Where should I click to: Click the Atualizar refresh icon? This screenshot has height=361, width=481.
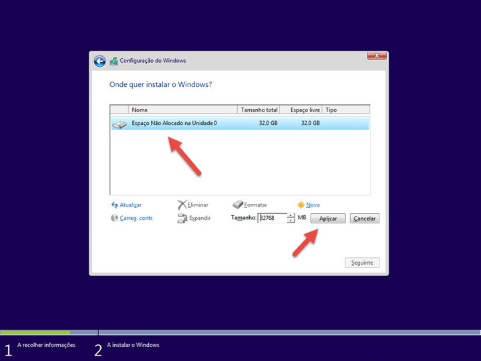(x=114, y=205)
